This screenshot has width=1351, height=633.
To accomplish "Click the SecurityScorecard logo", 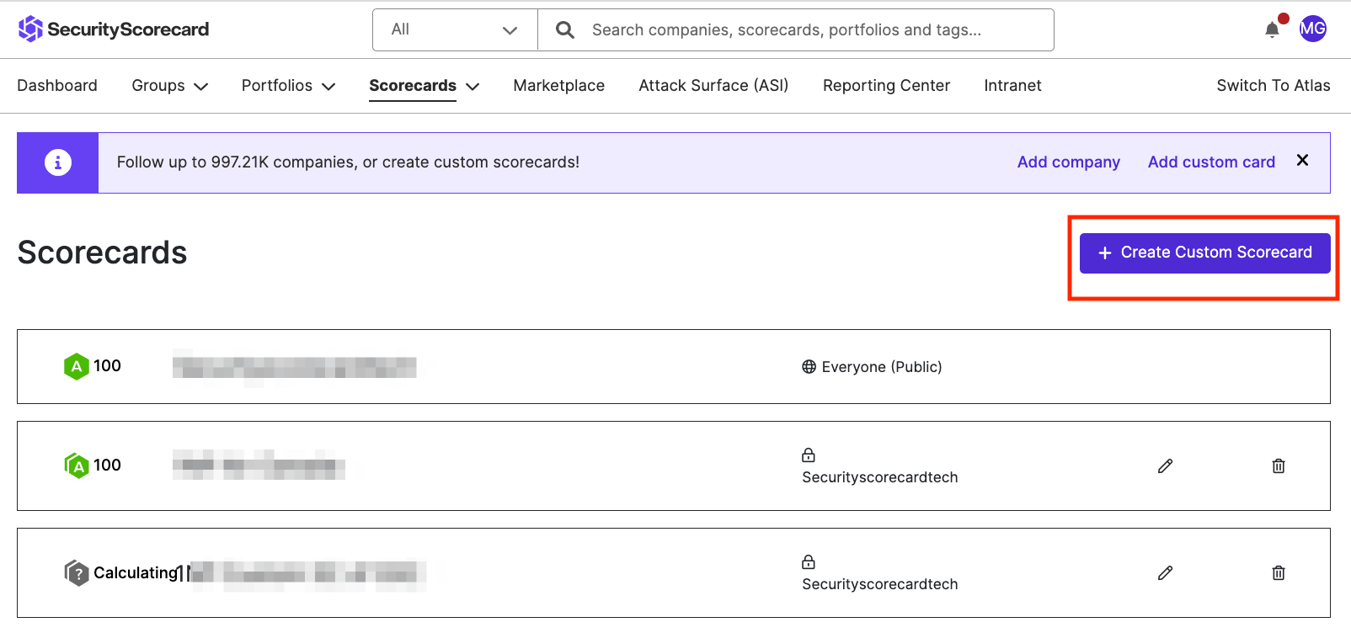I will pos(114,29).
